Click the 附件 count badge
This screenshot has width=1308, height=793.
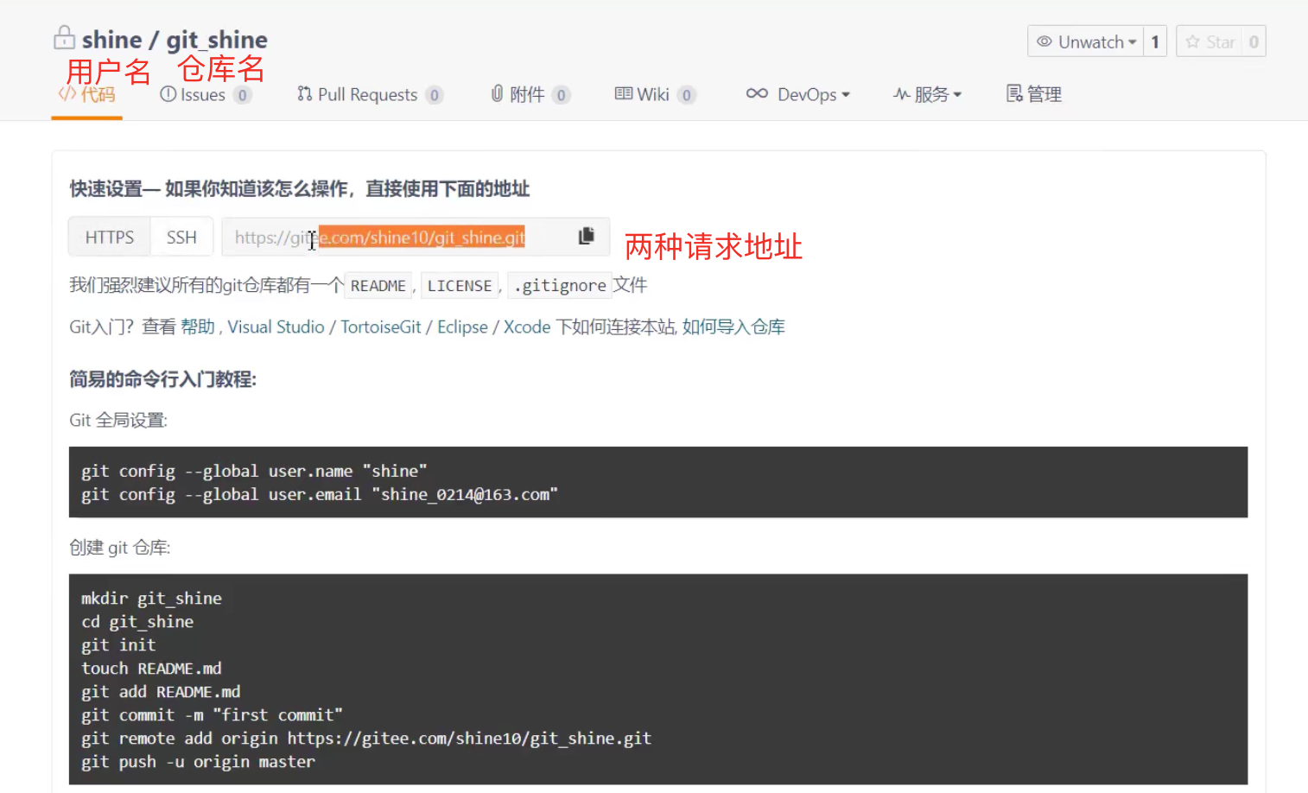point(562,95)
